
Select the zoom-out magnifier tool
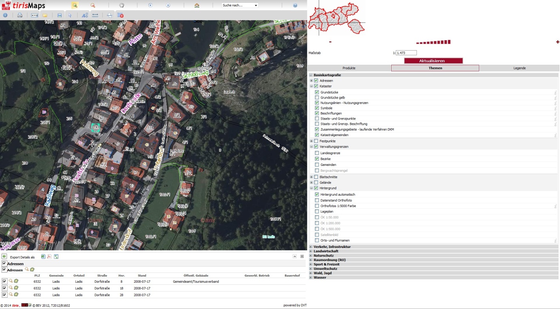(x=93, y=5)
